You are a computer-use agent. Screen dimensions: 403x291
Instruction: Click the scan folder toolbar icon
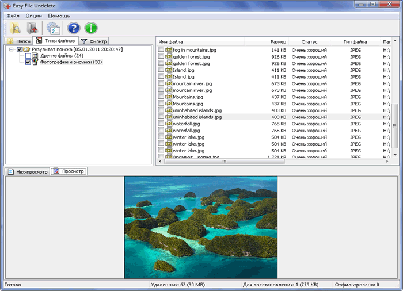[x=14, y=28]
